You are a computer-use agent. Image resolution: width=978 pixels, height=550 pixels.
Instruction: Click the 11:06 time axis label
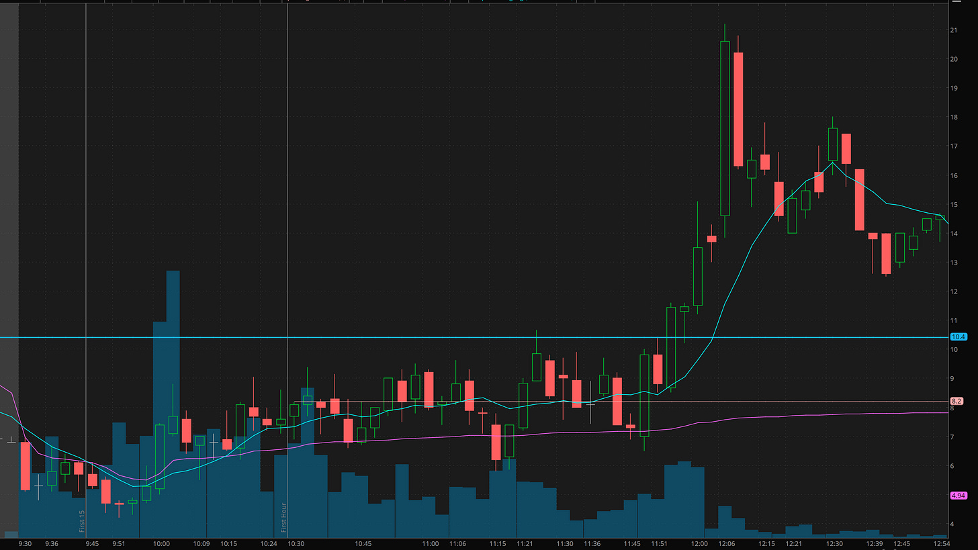point(457,544)
